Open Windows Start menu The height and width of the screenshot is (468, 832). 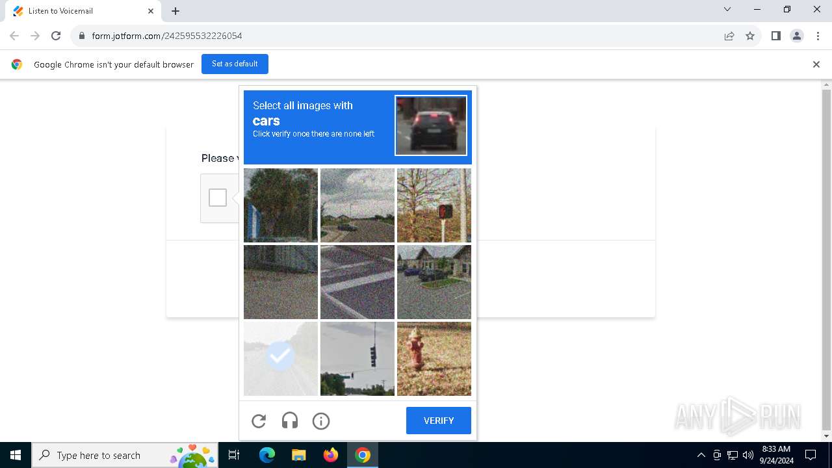(x=16, y=455)
